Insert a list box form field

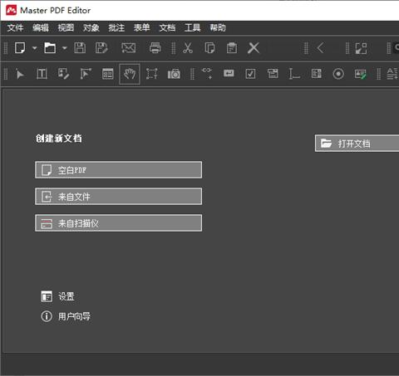click(x=316, y=74)
